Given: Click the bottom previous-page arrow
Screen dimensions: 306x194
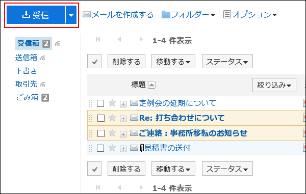Looking at the screenshot, I should [x=119, y=187].
